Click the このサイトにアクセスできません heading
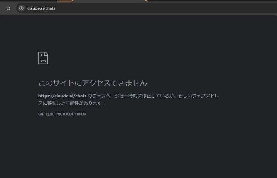This screenshot has height=178, width=277. pyautogui.click(x=93, y=83)
